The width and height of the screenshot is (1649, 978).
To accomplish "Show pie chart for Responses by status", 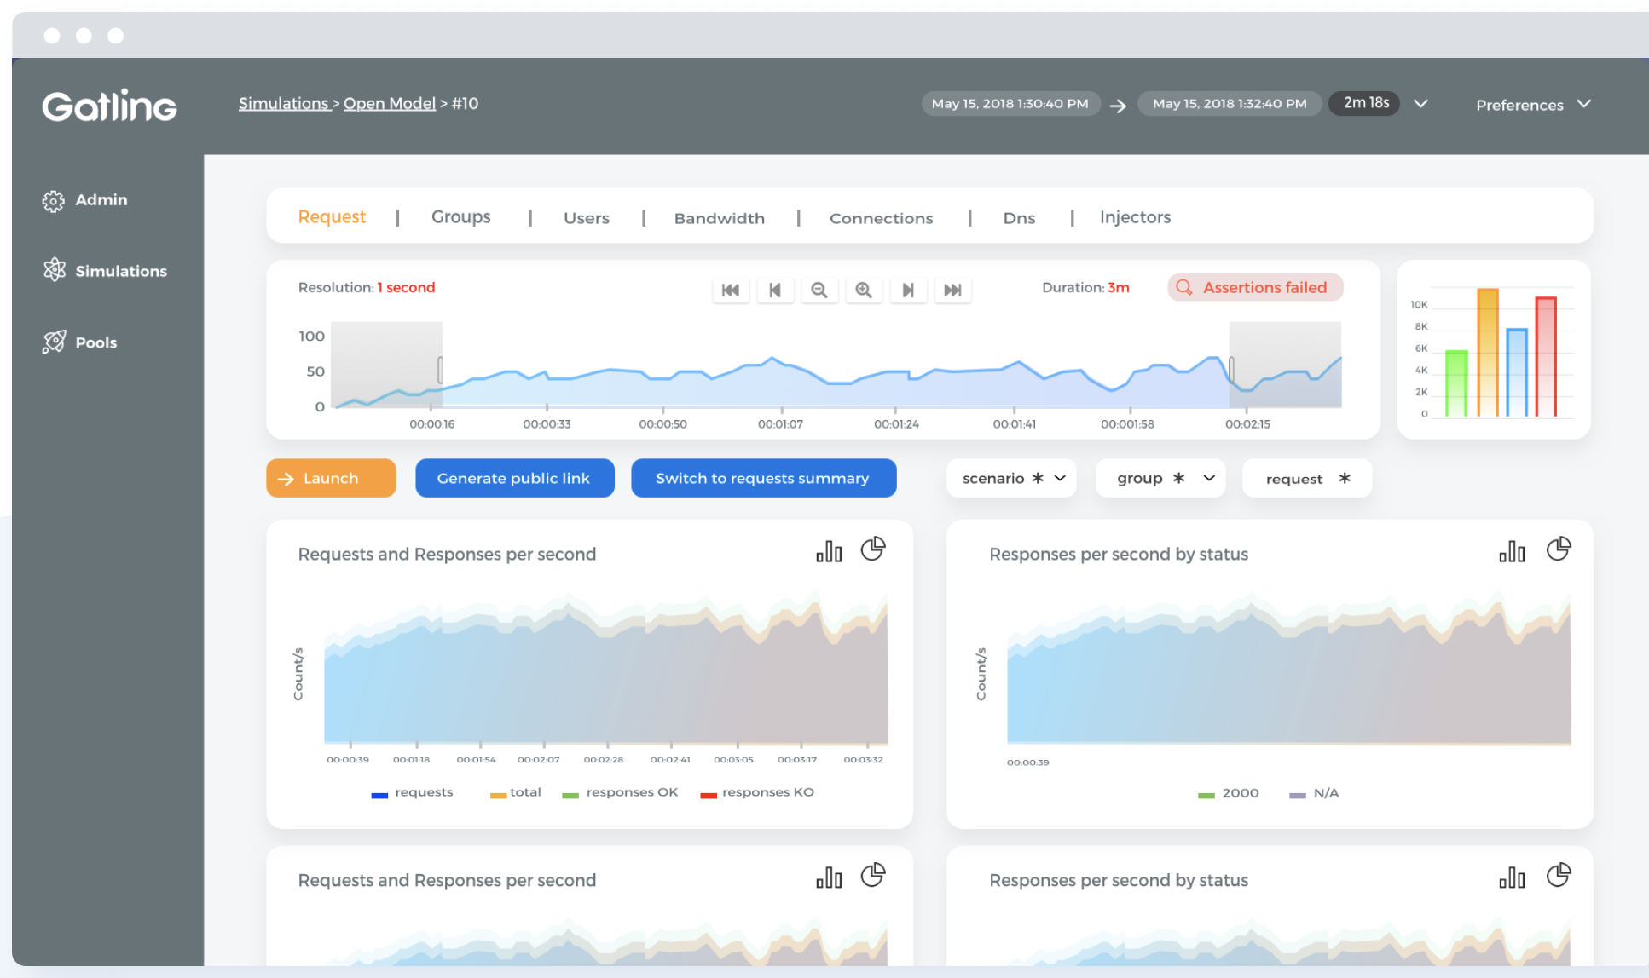I will [1558, 549].
